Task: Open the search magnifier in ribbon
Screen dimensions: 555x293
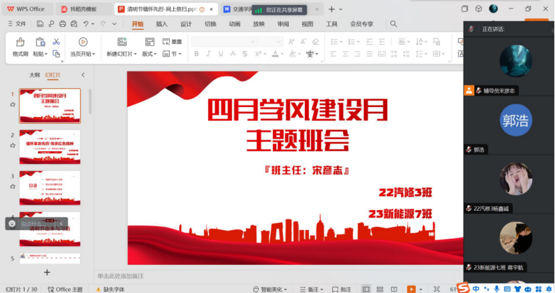Action: [394, 24]
